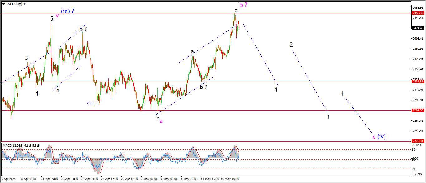Select projected wave 3 label
The height and width of the screenshot is (183, 426).
pos(328,117)
